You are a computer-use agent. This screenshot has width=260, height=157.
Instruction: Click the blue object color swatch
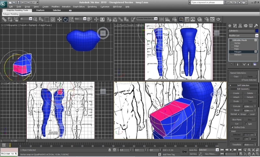[257, 31]
